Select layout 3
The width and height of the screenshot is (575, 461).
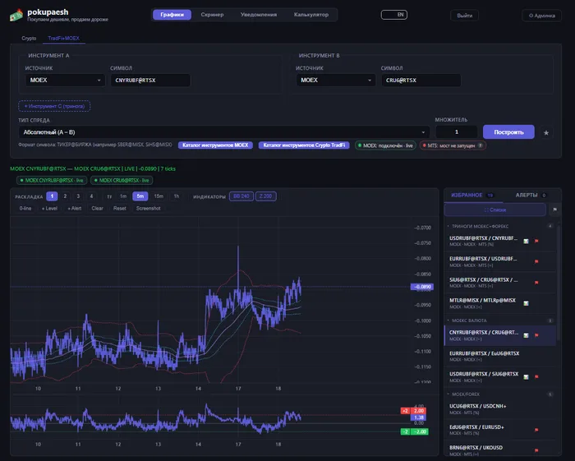(x=78, y=196)
